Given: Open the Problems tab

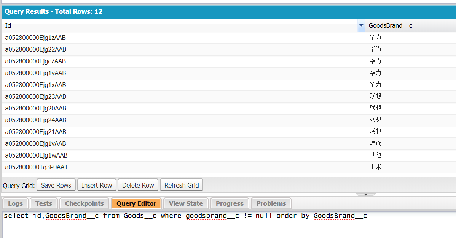Looking at the screenshot, I should click(271, 203).
